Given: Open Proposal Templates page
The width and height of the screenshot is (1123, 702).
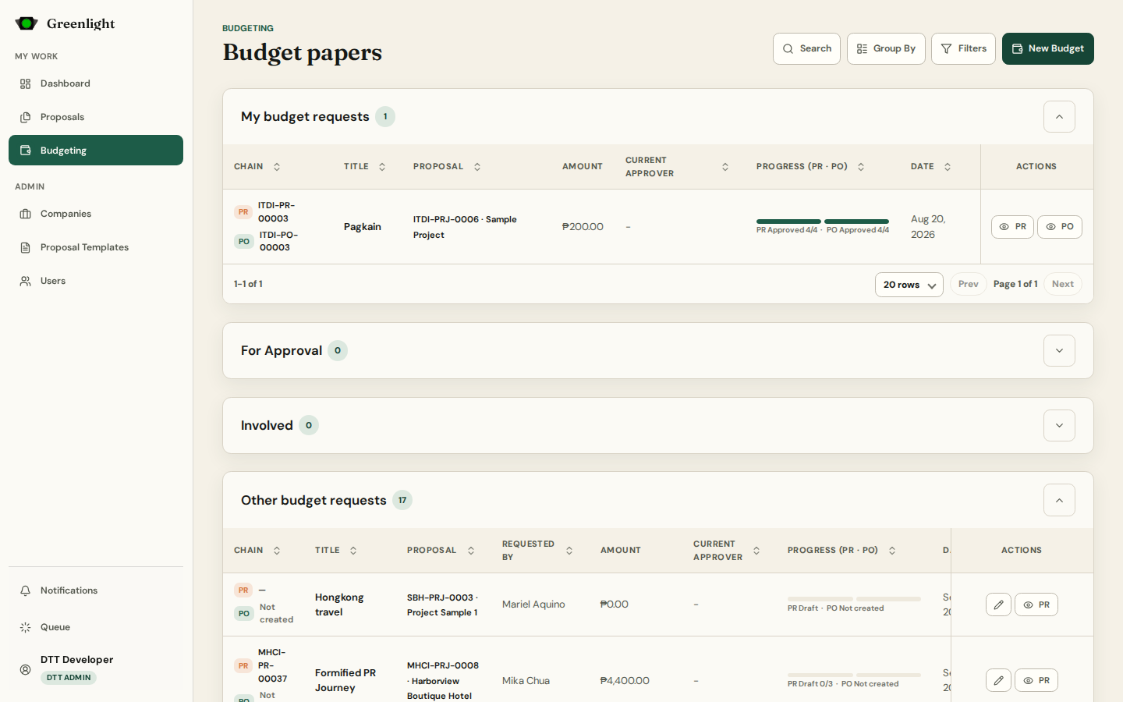Looking at the screenshot, I should tap(96, 247).
